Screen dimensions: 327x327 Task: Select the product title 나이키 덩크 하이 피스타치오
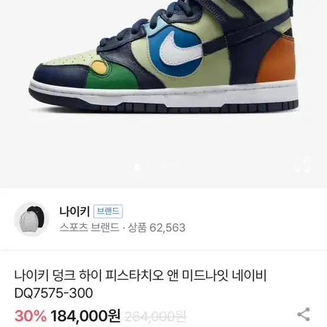coord(140,276)
